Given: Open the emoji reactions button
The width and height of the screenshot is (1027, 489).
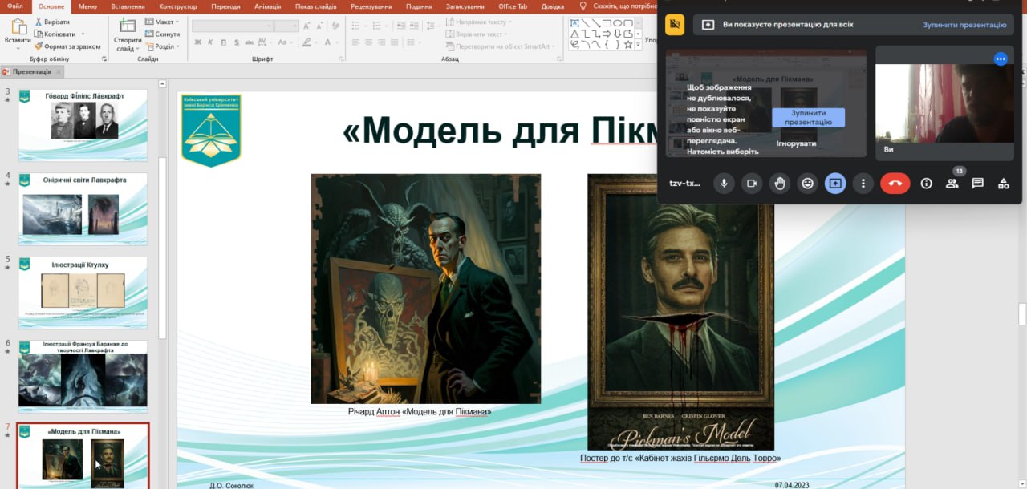Looking at the screenshot, I should pos(807,183).
